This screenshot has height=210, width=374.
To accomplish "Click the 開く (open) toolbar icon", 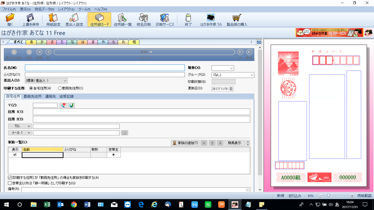I will click(10, 20).
